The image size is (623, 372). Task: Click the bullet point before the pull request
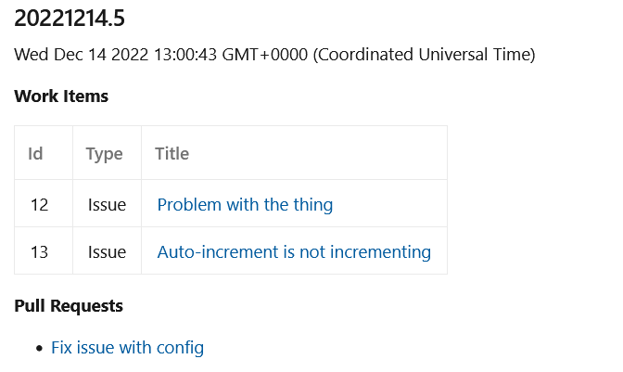(x=39, y=349)
